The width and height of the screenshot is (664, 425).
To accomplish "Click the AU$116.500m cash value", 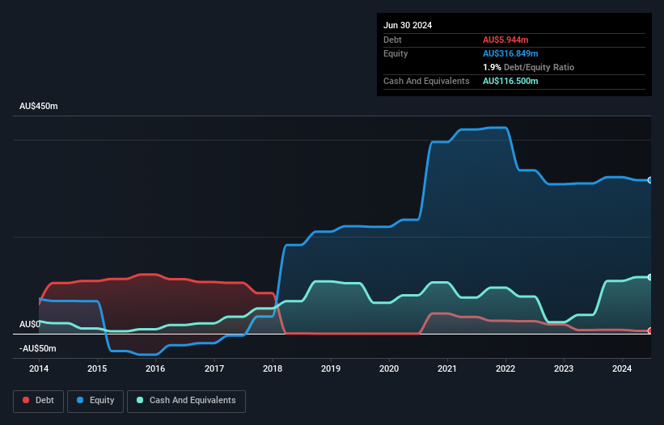I will click(x=510, y=81).
